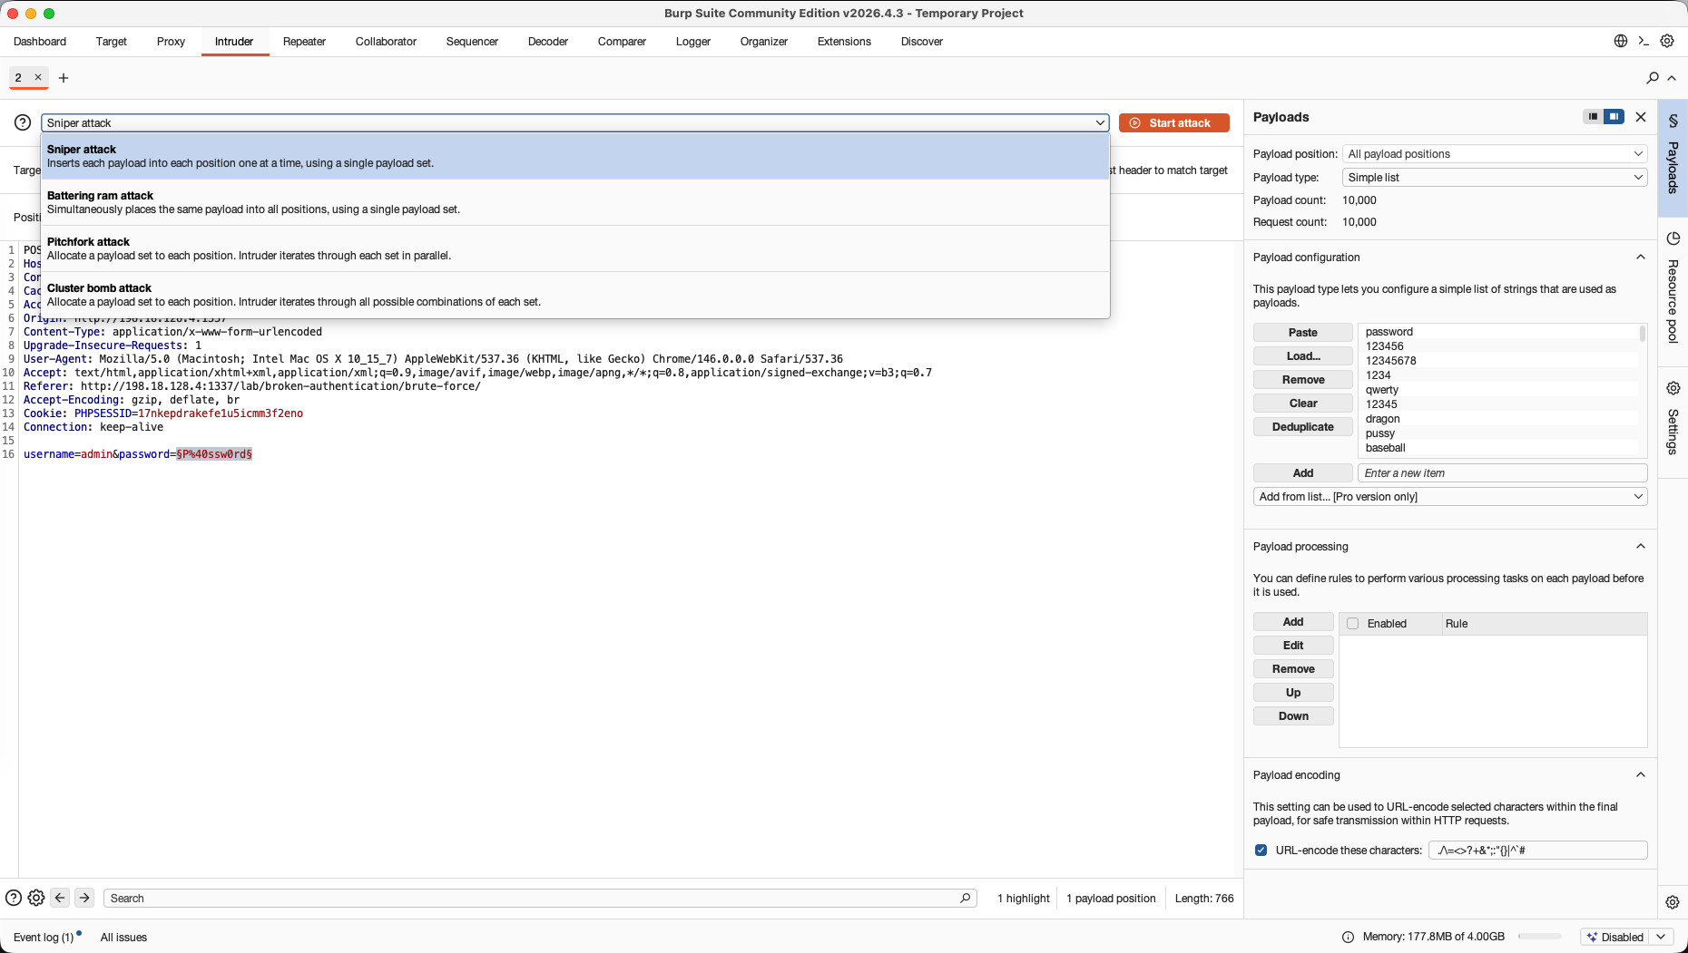The height and width of the screenshot is (953, 1688).
Task: Click the search magnifier icon below tabs
Action: [1653, 78]
